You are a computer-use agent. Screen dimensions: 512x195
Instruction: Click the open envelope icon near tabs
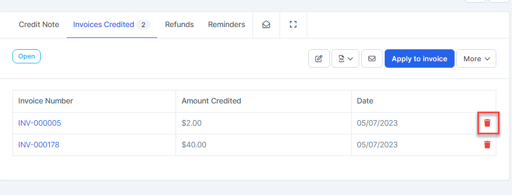[266, 25]
